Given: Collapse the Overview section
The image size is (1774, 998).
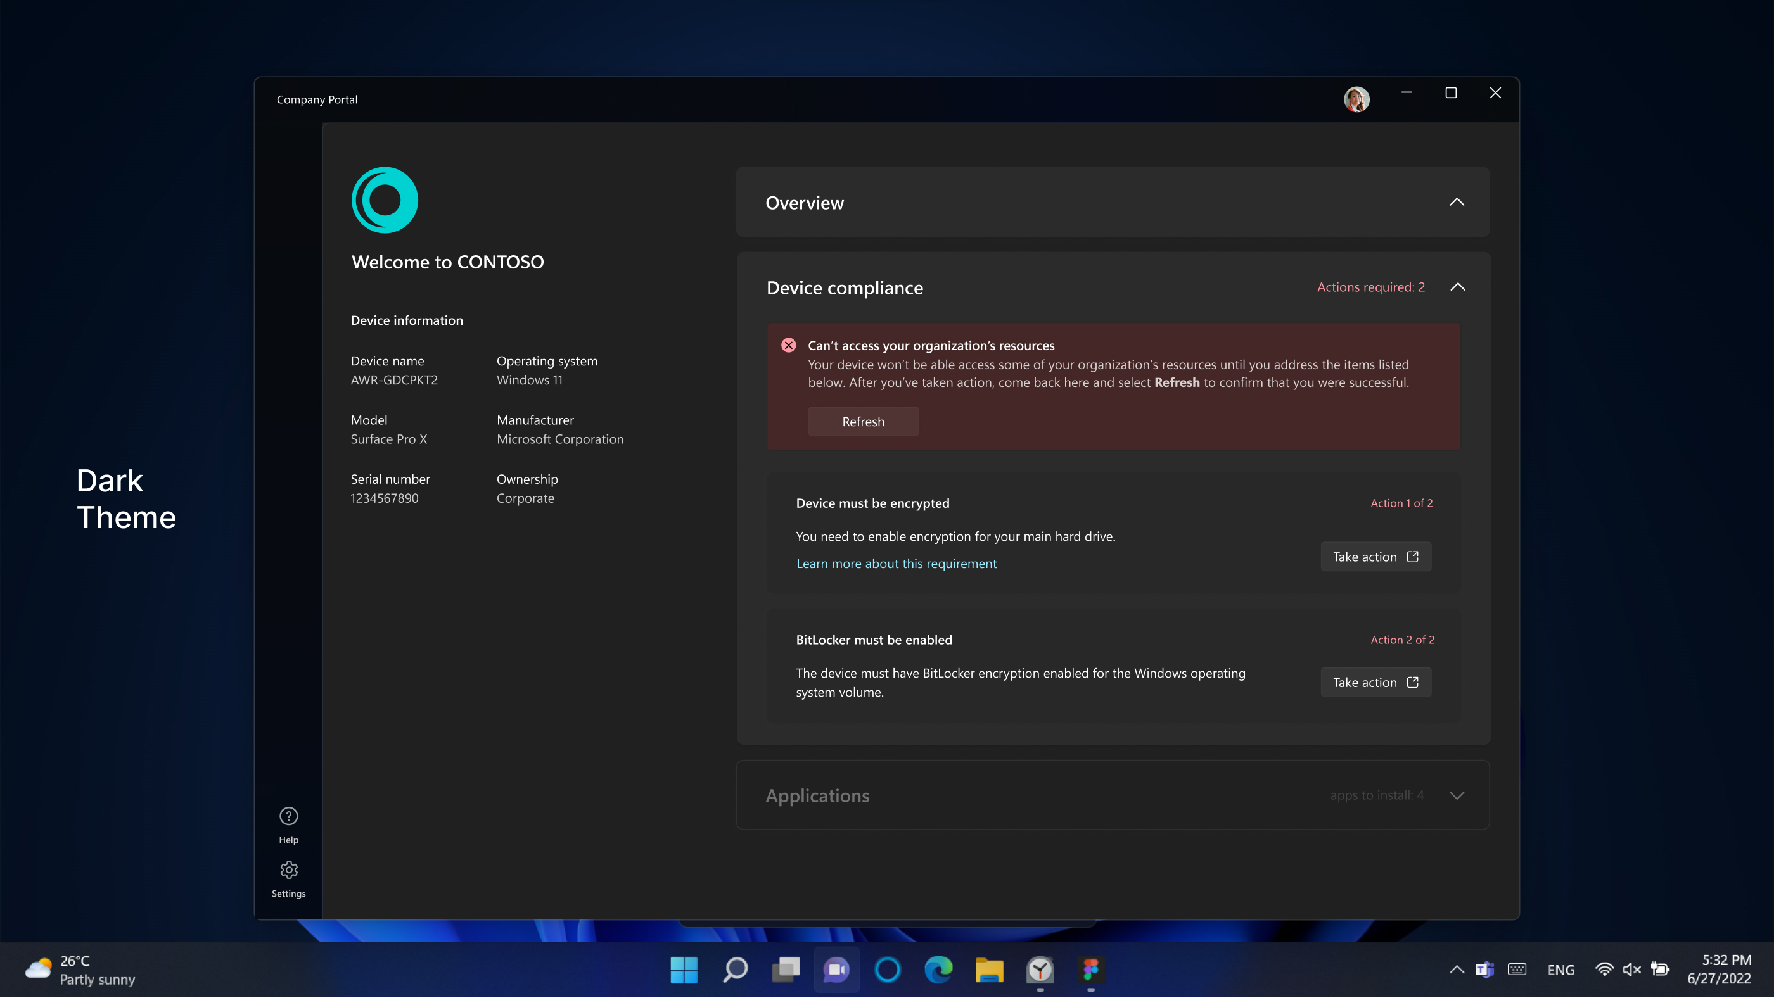Looking at the screenshot, I should tap(1457, 203).
